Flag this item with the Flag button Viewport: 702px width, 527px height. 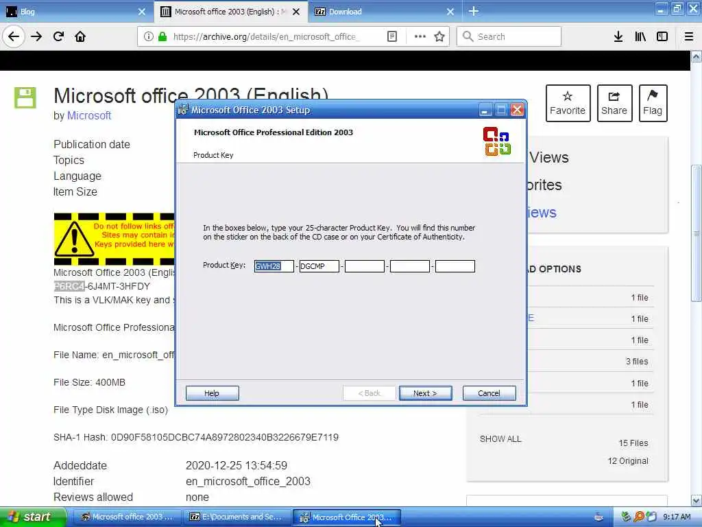[653, 103]
